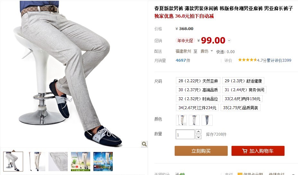View the second thumbnail with standing pants
The height and width of the screenshot is (175, 298).
pyautogui.click(x=36, y=161)
